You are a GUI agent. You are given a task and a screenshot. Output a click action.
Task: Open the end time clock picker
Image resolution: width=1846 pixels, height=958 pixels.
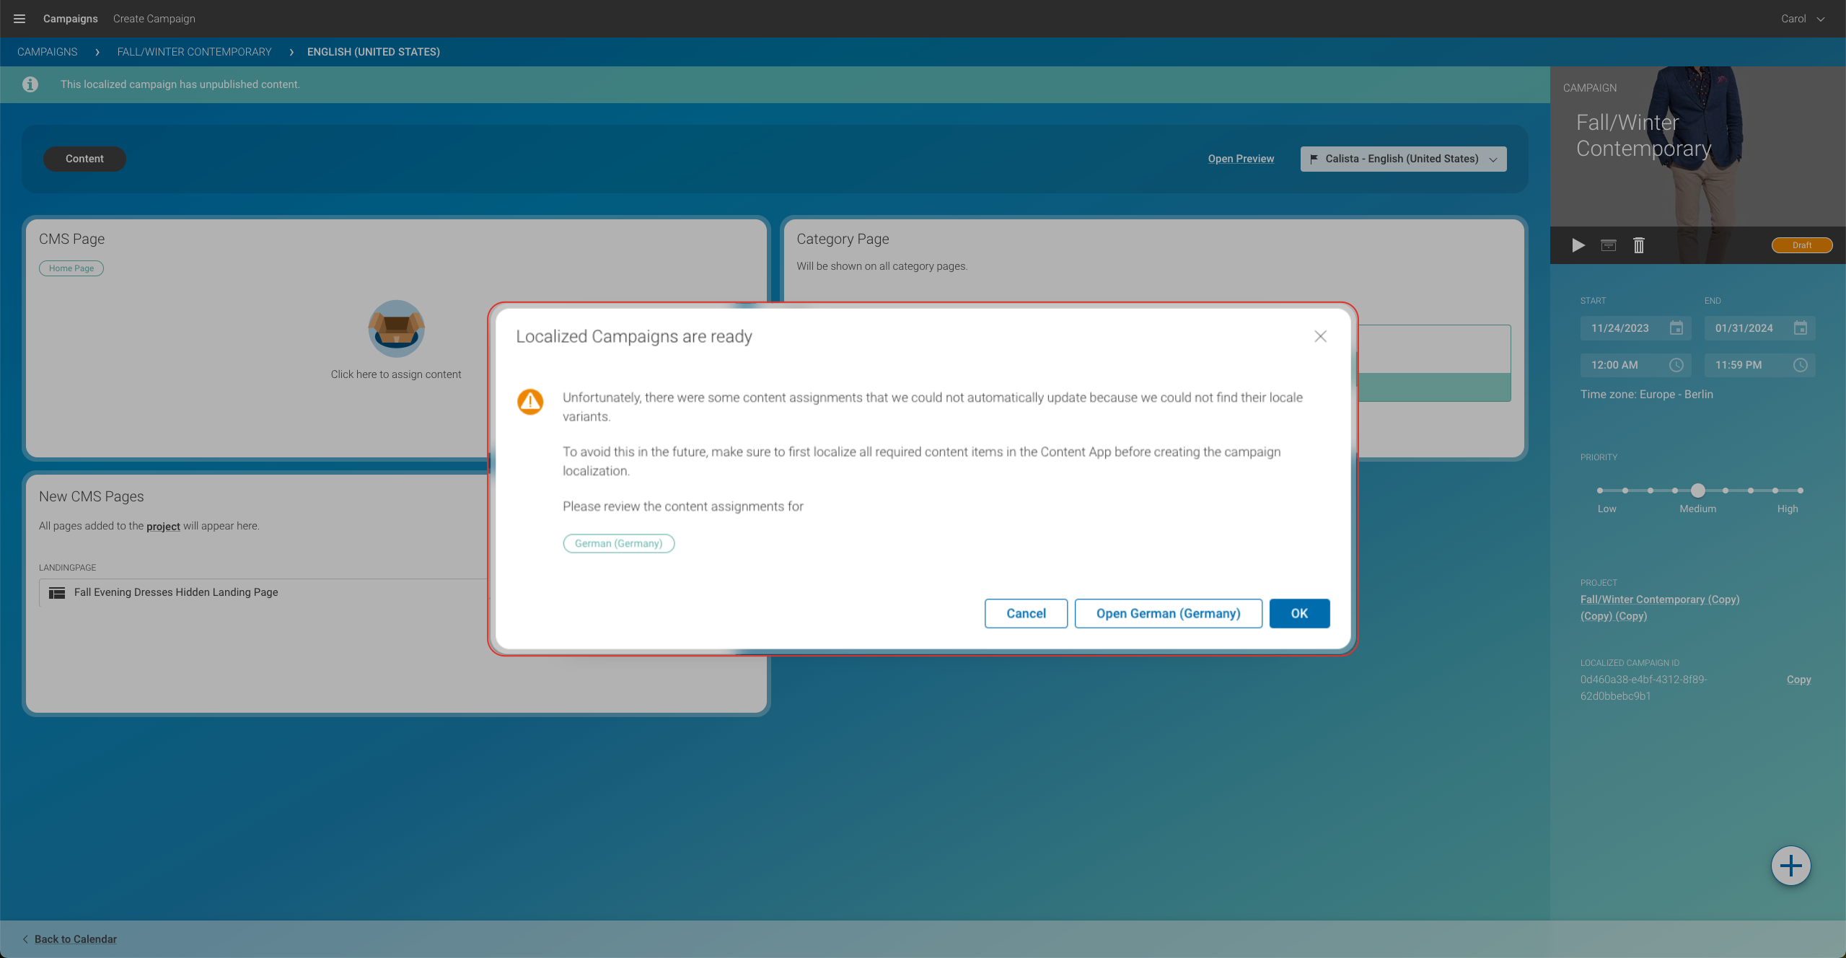1800,365
